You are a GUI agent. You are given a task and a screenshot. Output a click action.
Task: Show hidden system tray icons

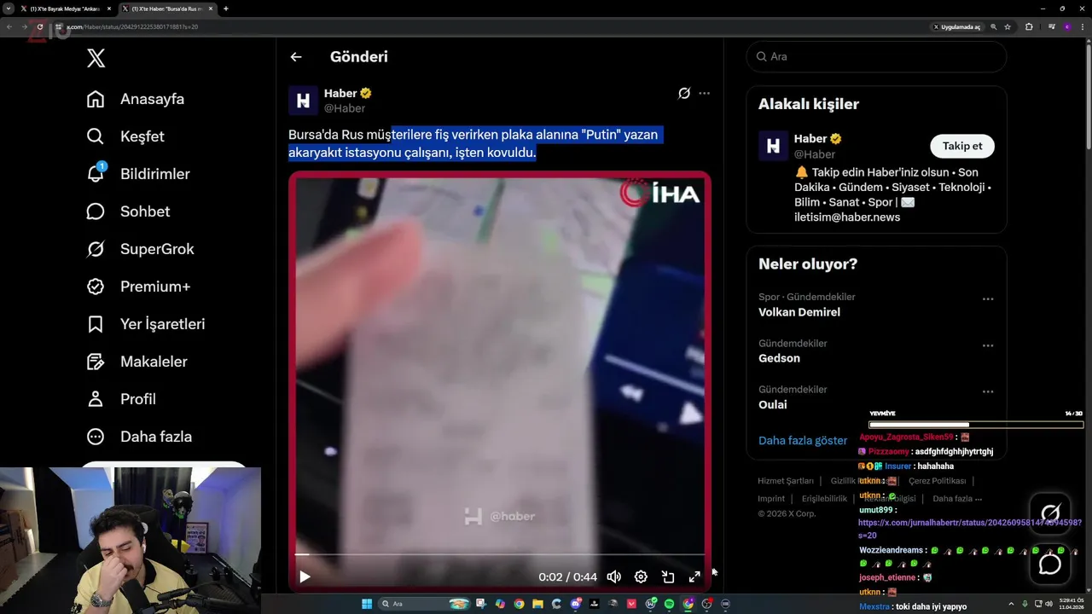(1011, 604)
